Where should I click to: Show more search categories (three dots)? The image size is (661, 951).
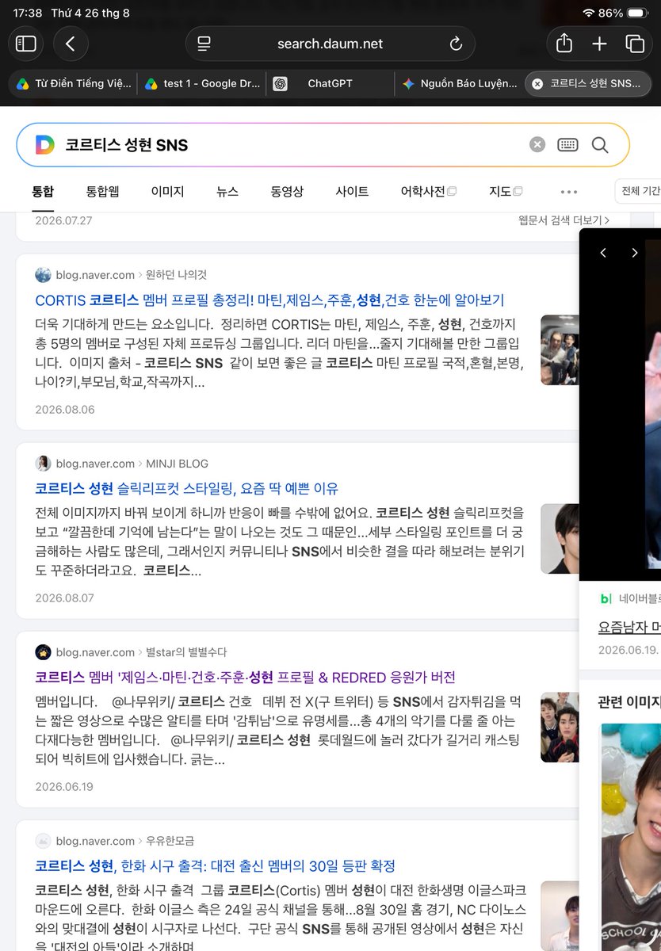[568, 191]
